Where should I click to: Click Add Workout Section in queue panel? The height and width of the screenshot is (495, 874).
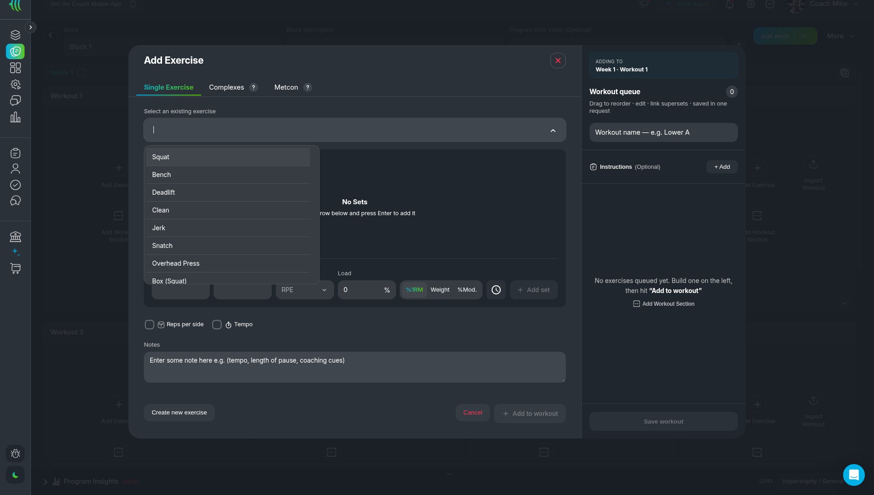pos(664,304)
